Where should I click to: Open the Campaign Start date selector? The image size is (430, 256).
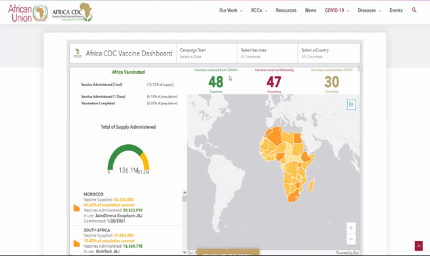(x=206, y=53)
